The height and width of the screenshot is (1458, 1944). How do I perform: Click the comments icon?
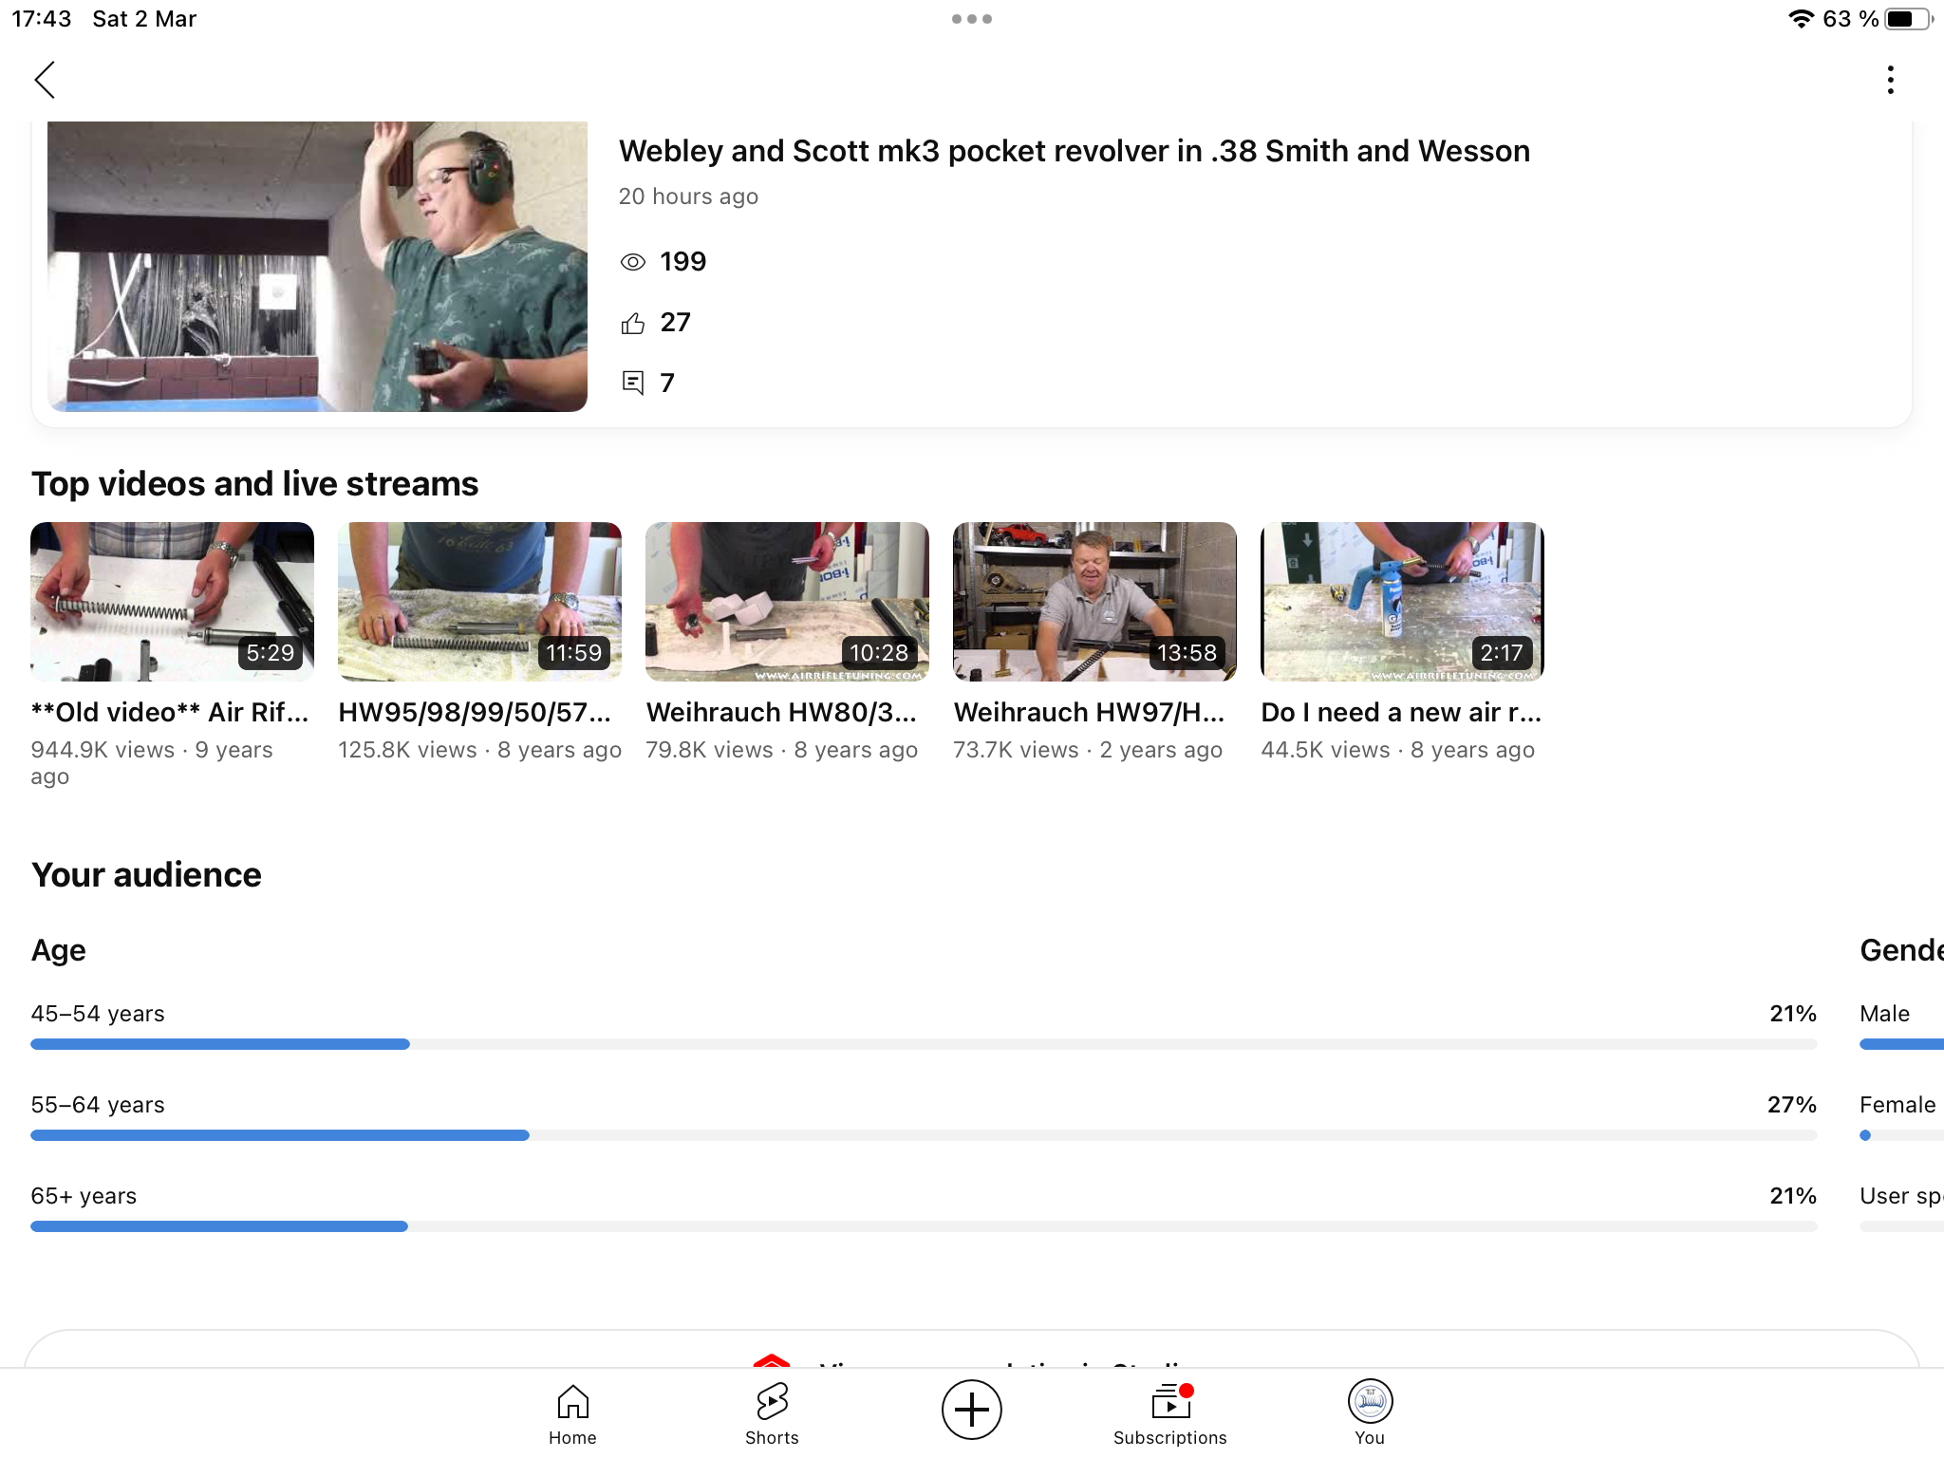(x=632, y=383)
